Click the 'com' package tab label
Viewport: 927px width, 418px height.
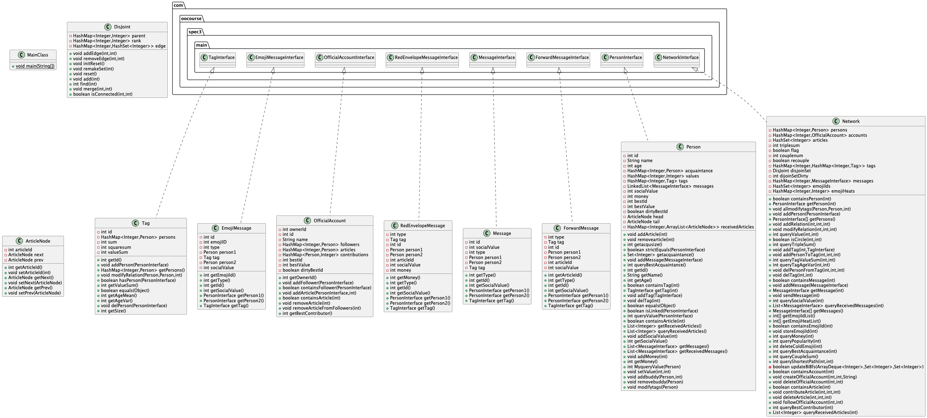(x=178, y=5)
